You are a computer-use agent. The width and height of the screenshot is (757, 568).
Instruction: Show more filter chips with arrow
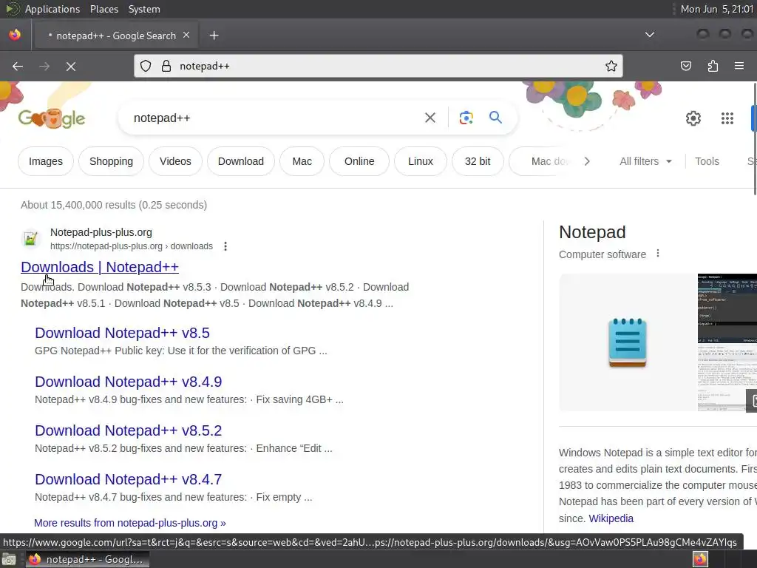coord(586,161)
